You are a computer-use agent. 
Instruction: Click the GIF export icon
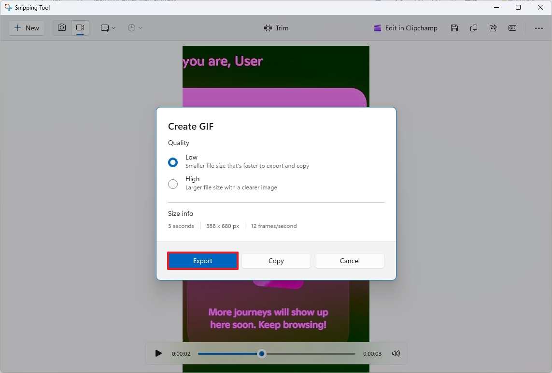click(x=512, y=27)
